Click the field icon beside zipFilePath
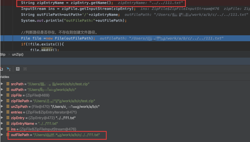This screenshot has height=142, width=250. 8,101
